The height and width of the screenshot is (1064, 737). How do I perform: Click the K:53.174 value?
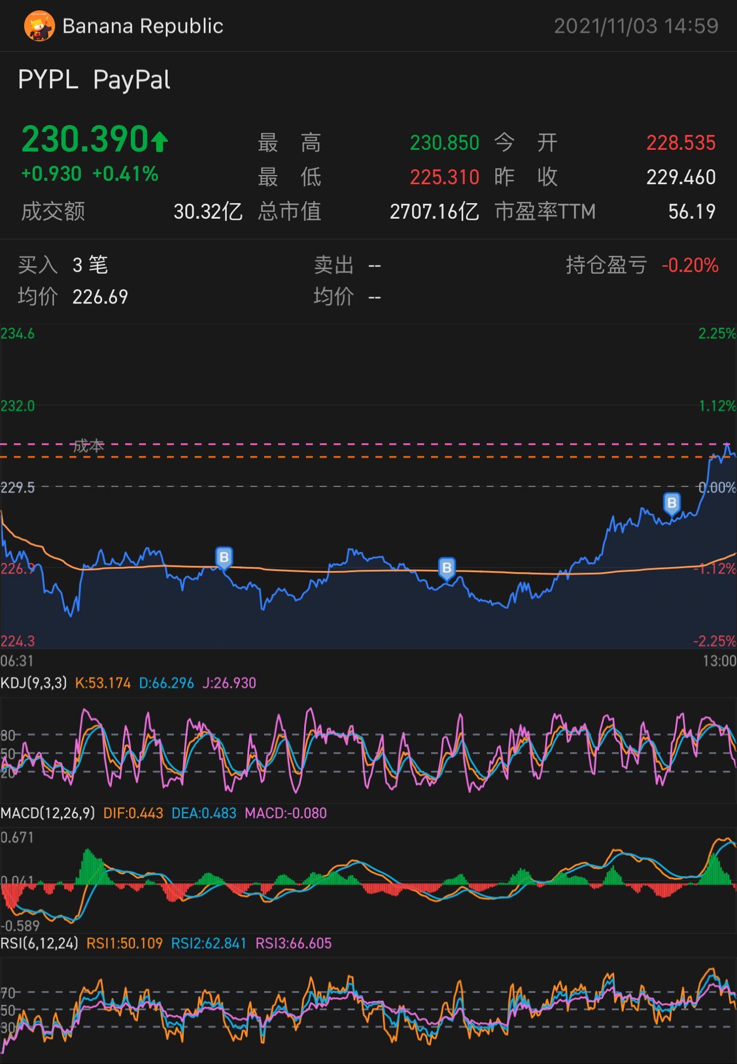103,683
